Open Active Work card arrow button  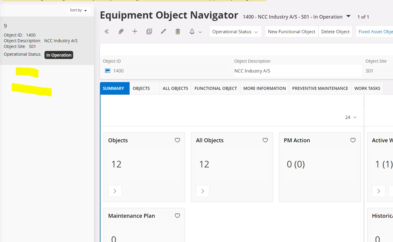pyautogui.click(x=379, y=191)
